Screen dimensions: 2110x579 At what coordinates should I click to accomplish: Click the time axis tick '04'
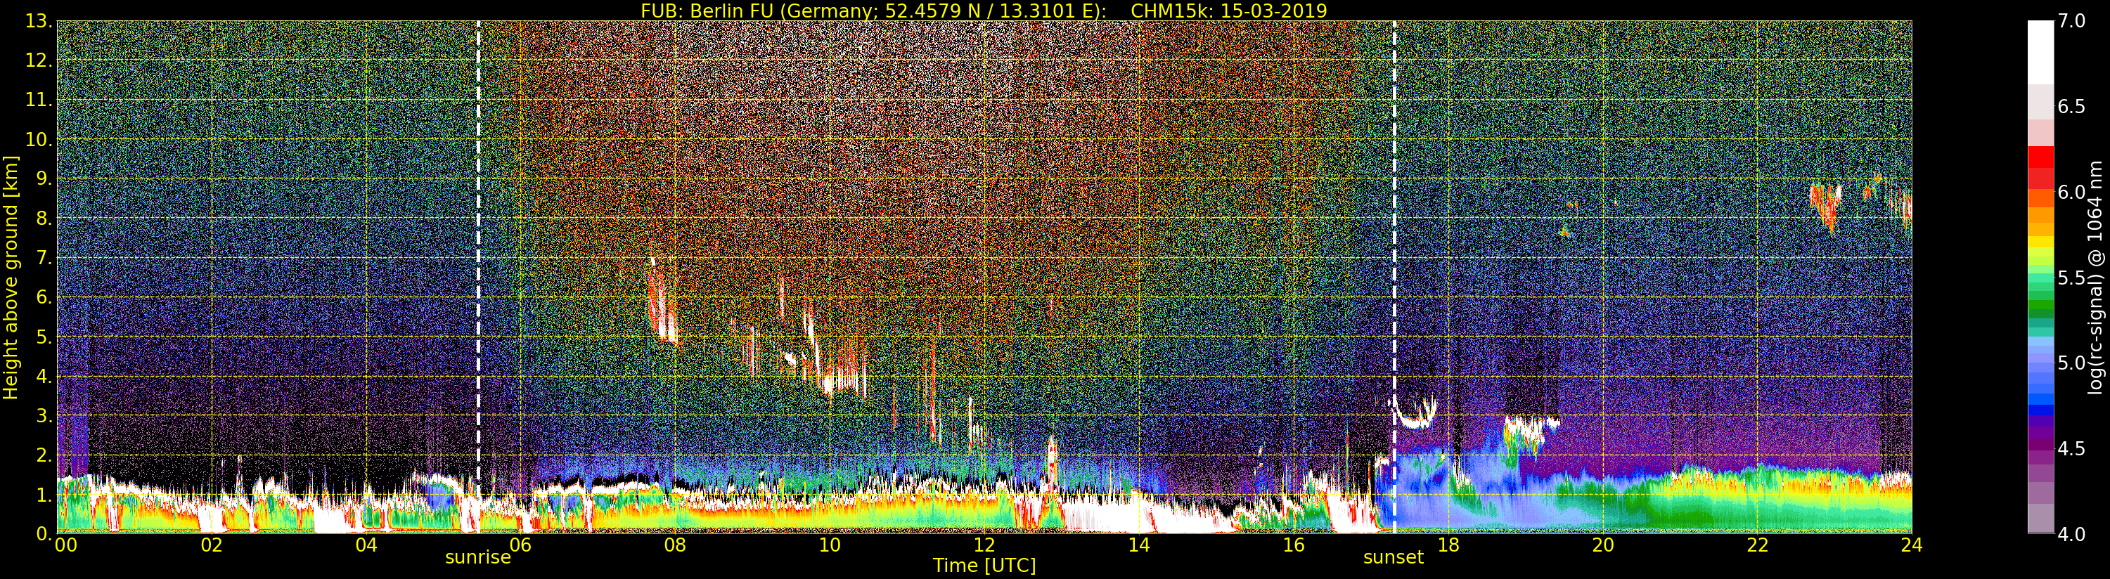point(366,545)
